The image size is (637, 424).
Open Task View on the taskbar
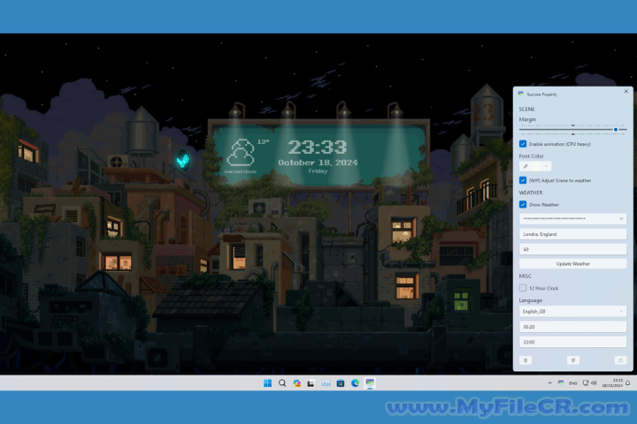point(311,383)
